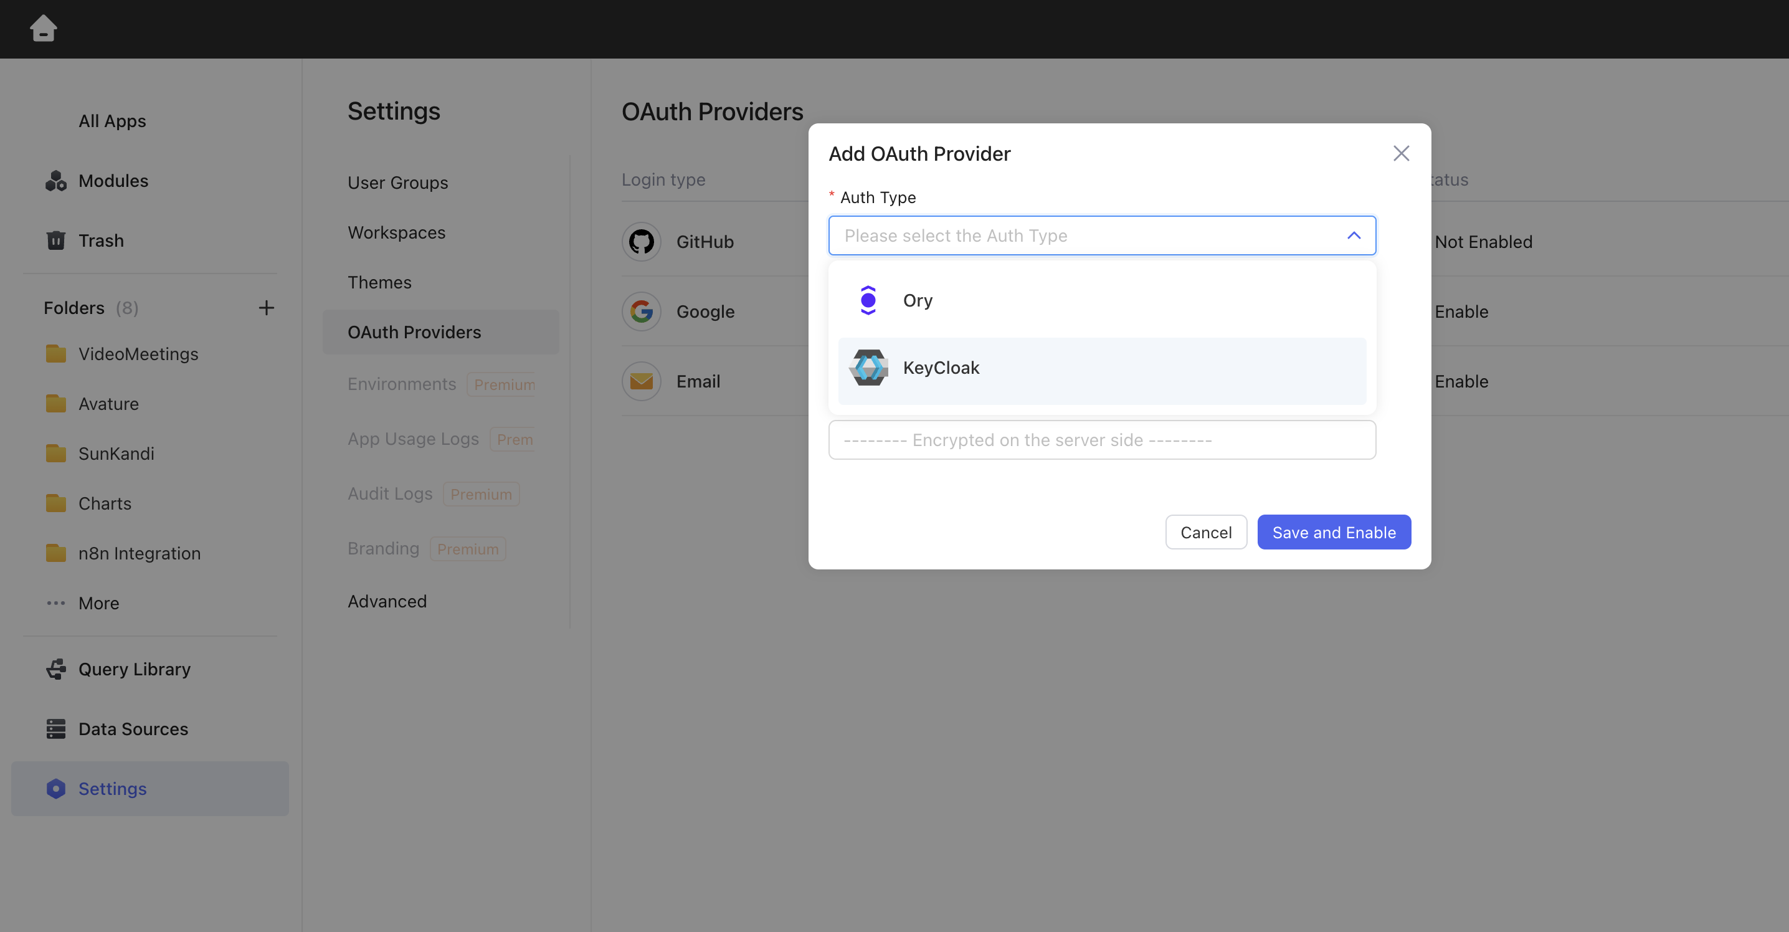Click the Query Library icon
This screenshot has height=932, width=1789.
pos(55,669)
